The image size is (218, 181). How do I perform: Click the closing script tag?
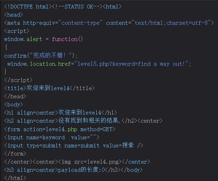[18, 80]
